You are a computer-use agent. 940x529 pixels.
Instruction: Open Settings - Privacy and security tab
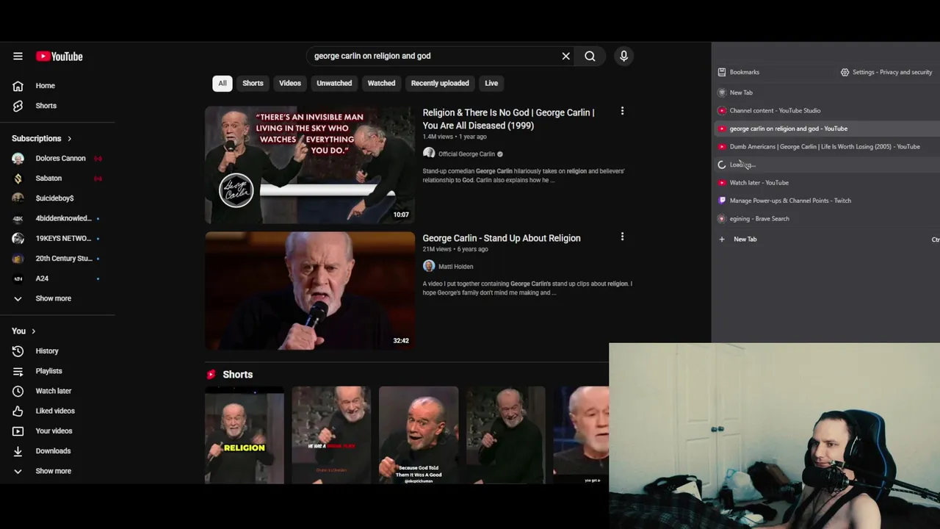click(886, 72)
